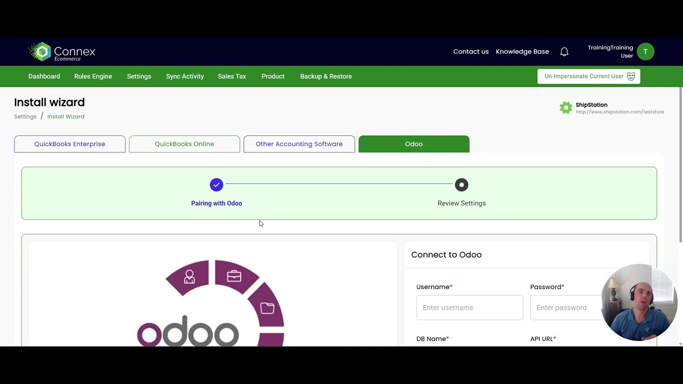Click the Username input field
This screenshot has width=683, height=384.
click(x=470, y=308)
